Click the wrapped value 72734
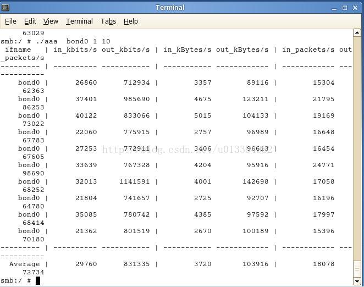Screen dimensions: 364x287 (33, 272)
